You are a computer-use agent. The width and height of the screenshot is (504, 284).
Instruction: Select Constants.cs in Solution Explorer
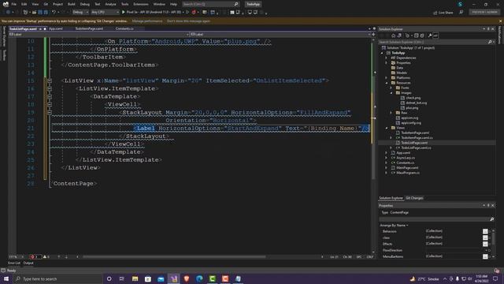[406, 163]
